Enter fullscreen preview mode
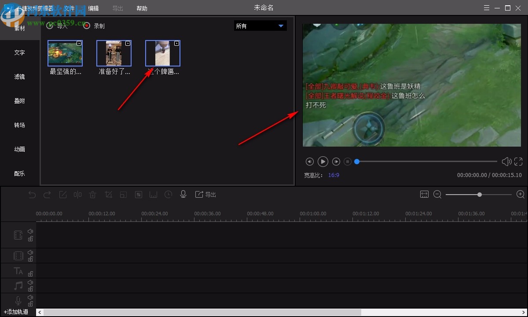 [518, 162]
